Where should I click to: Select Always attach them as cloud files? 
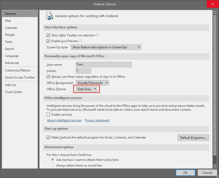(53, 165)
